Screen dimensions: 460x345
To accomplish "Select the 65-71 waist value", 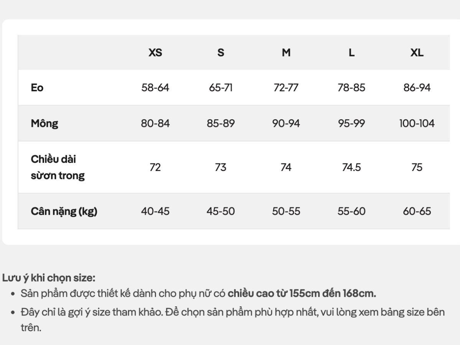I will coord(220,88).
